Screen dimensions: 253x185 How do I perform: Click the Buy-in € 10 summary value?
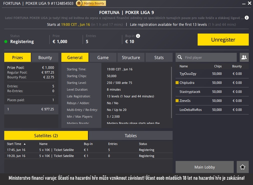(x=130, y=42)
